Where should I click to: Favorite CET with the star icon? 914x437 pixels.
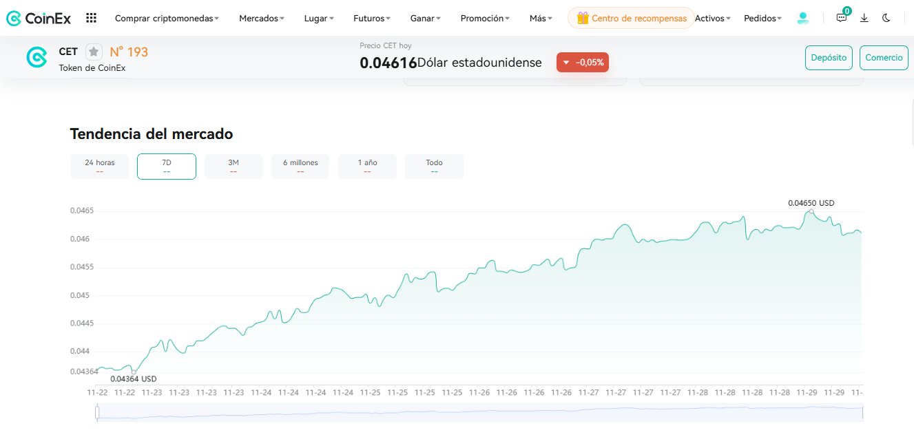(94, 52)
